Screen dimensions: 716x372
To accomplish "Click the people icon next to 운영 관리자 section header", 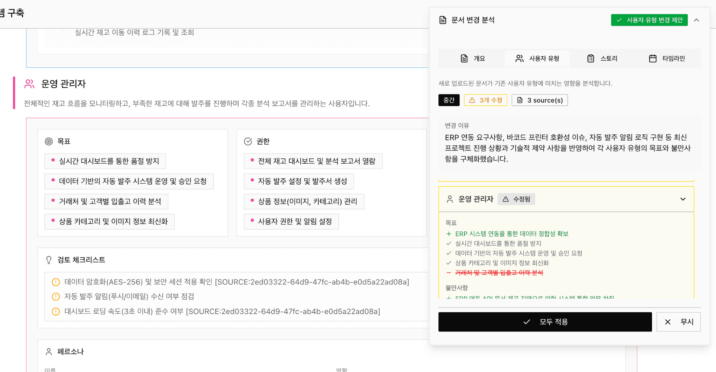I will [x=29, y=83].
